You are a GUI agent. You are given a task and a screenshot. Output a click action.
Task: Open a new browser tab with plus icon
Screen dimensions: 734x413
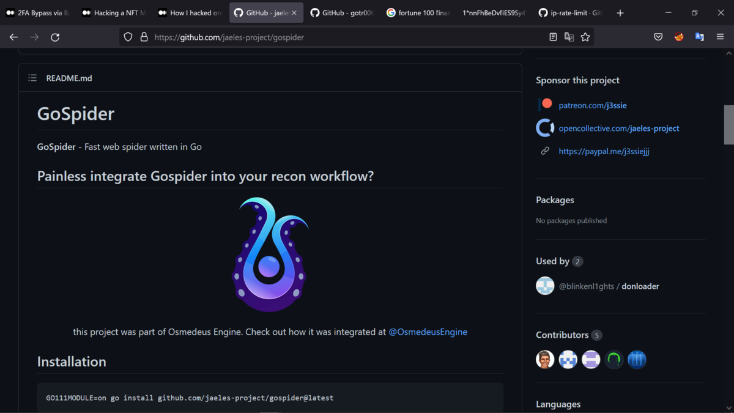pyautogui.click(x=620, y=13)
